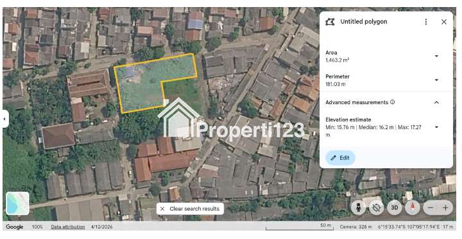Activate Street View pegman
The image size is (462, 239).
(358, 208)
